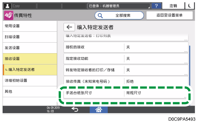Screen dimensions: 198x122
Task: Select 发送设置 in the left menu
Action: click(28, 48)
